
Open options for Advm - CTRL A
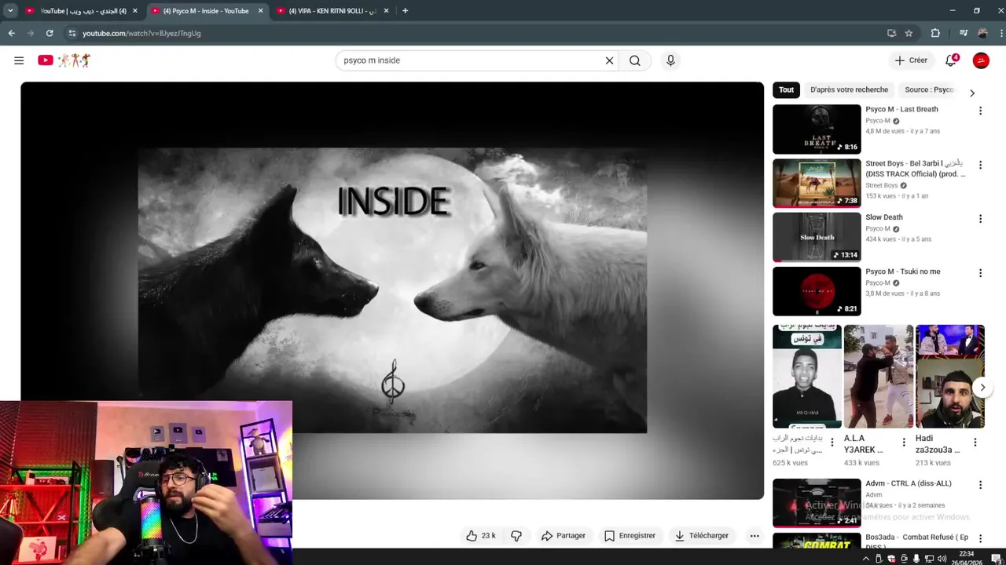click(980, 485)
